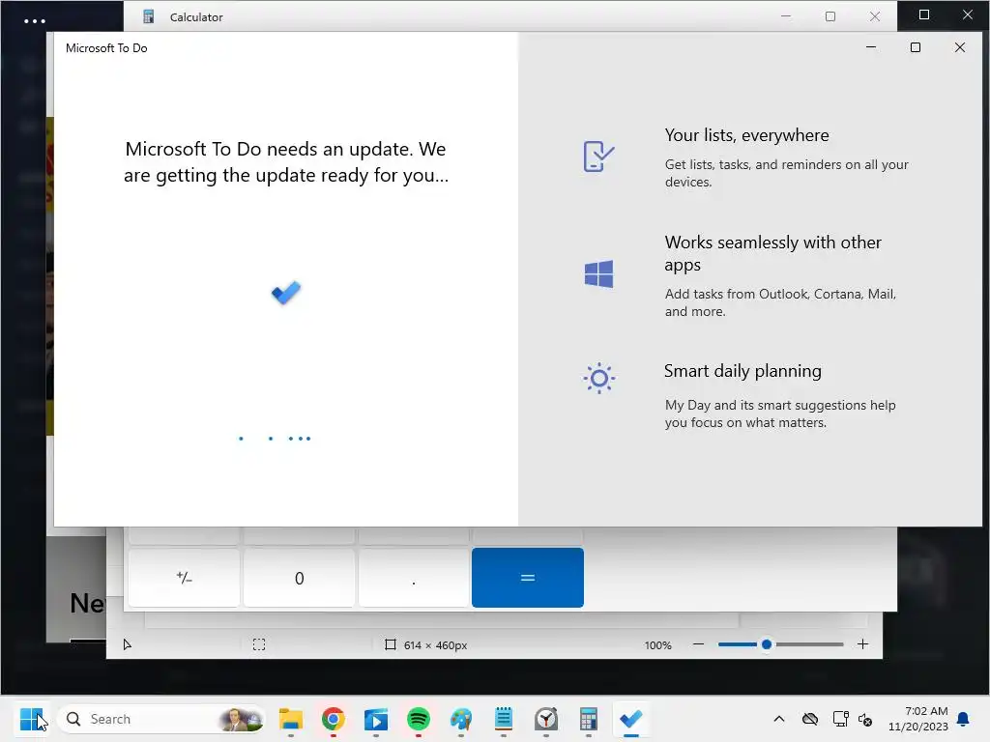Click the OneDrive cloud tray icon
This screenshot has width=990, height=742.
(x=810, y=719)
